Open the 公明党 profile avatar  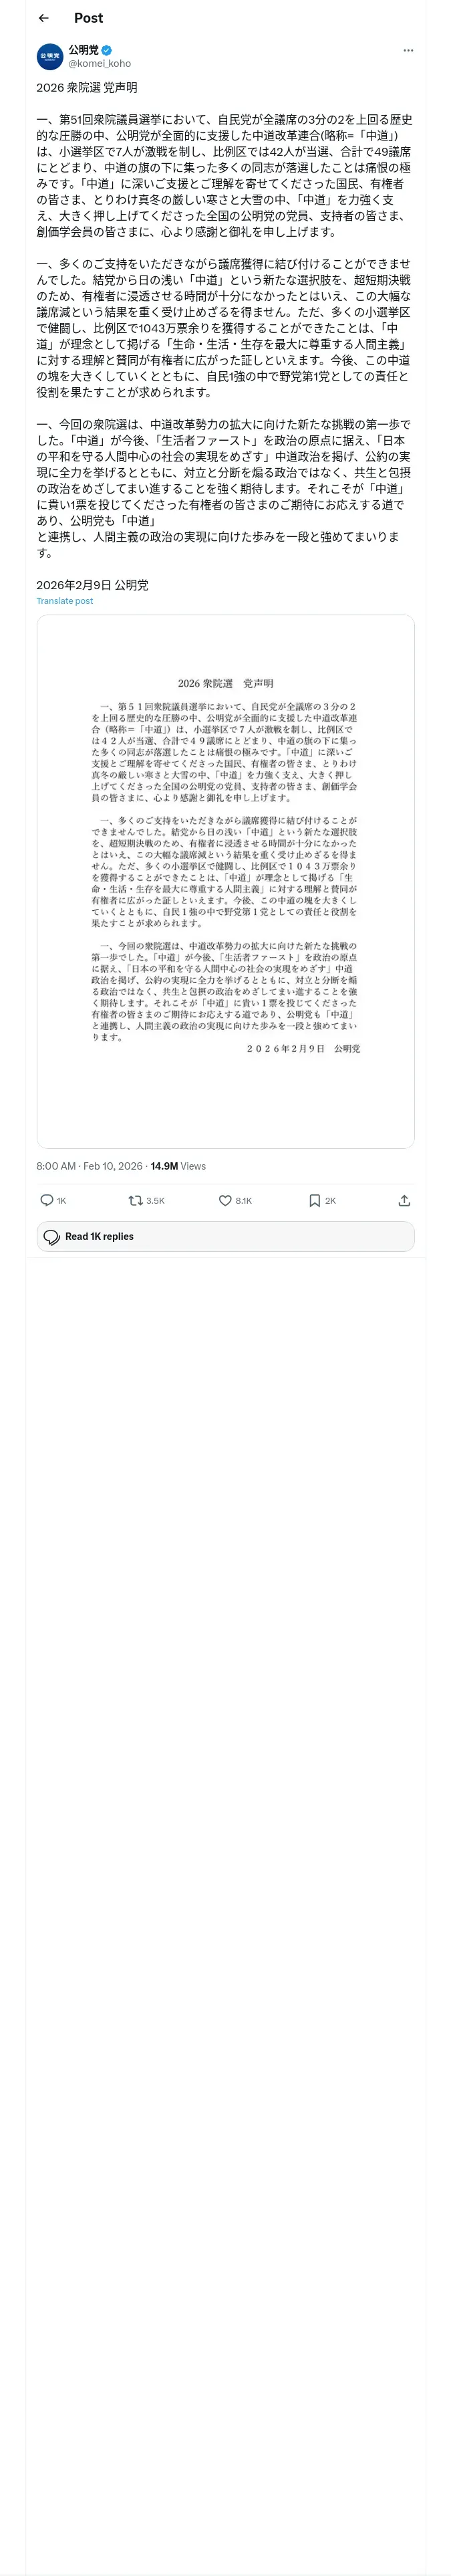click(x=50, y=56)
